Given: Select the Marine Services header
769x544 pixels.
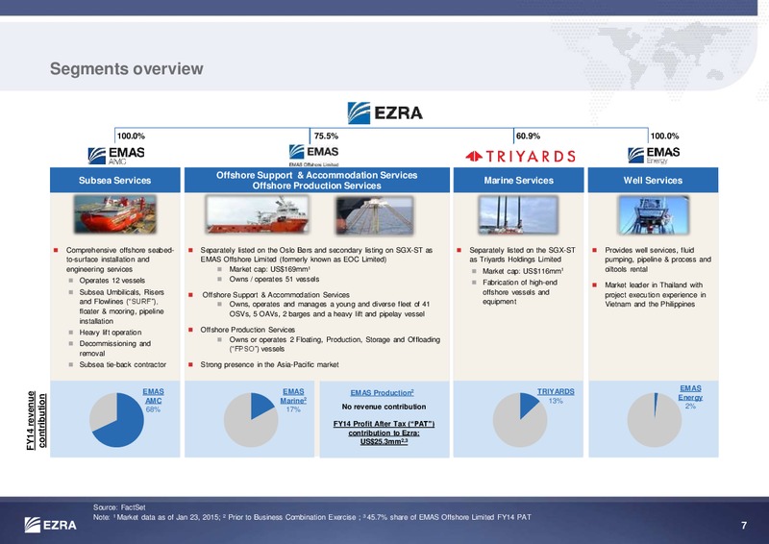Looking at the screenshot, I should (x=518, y=180).
